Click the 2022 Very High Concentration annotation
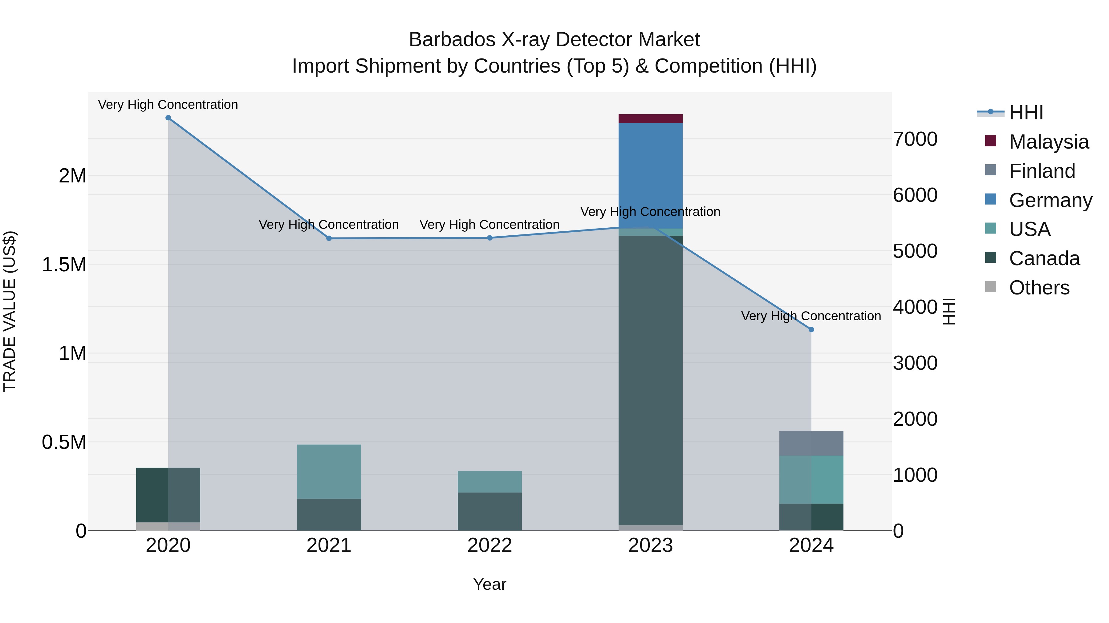Viewport: 1109px width, 623px height. [490, 225]
